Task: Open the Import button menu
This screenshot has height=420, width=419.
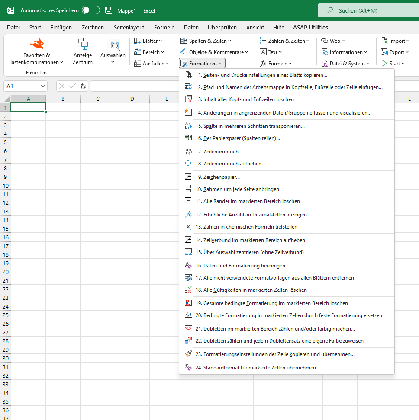Action: coord(395,41)
